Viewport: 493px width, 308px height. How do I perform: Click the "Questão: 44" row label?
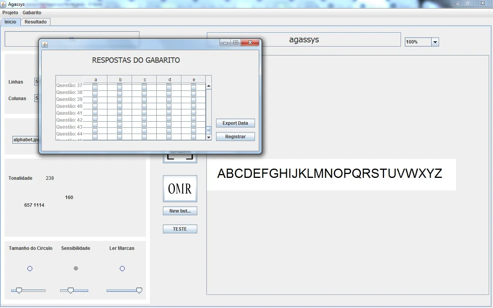(69, 134)
